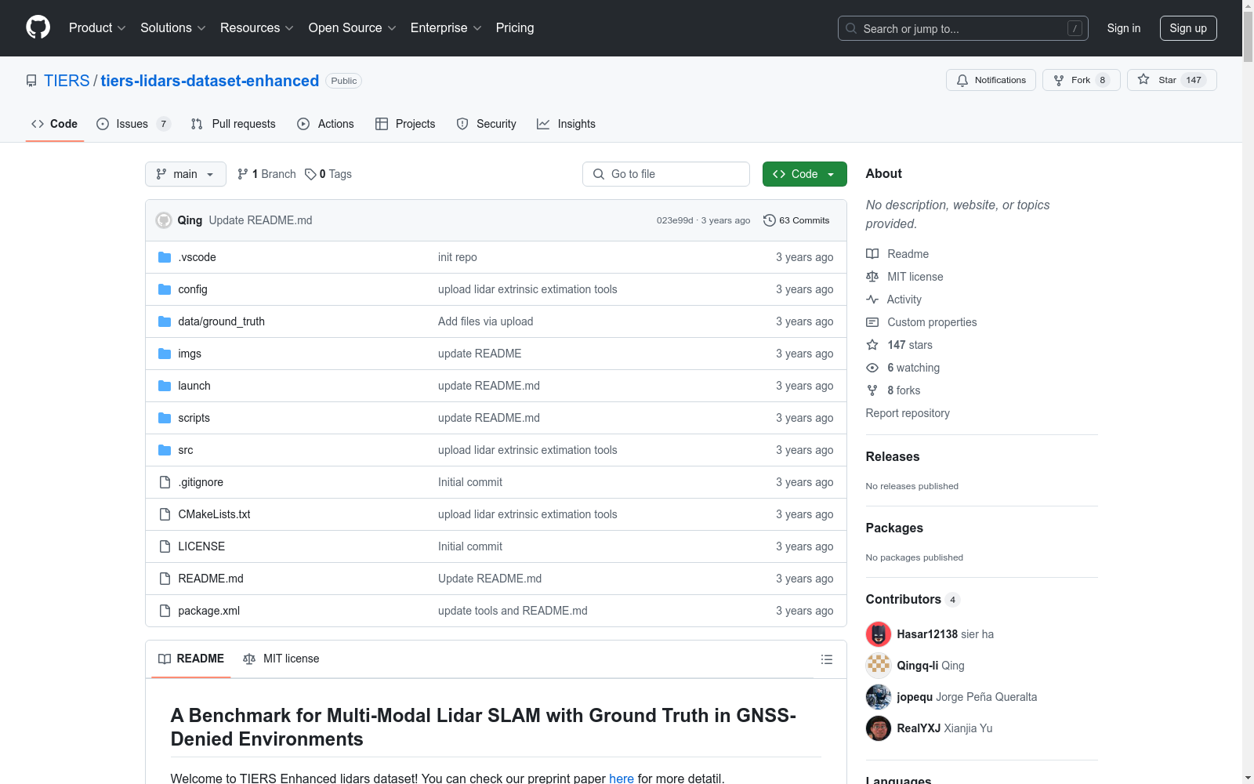
Task: Switch to the Issues tab
Action: pos(133,124)
